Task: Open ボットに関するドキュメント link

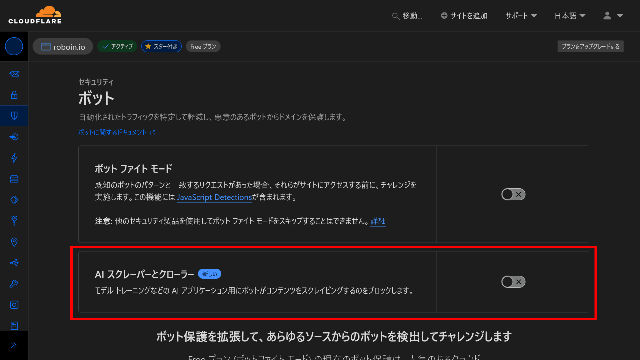Action: click(x=112, y=132)
